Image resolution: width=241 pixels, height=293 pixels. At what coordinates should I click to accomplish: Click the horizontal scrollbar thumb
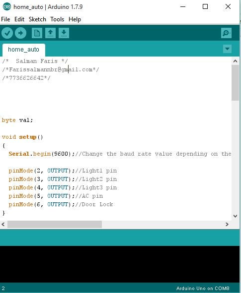[x=55, y=224]
